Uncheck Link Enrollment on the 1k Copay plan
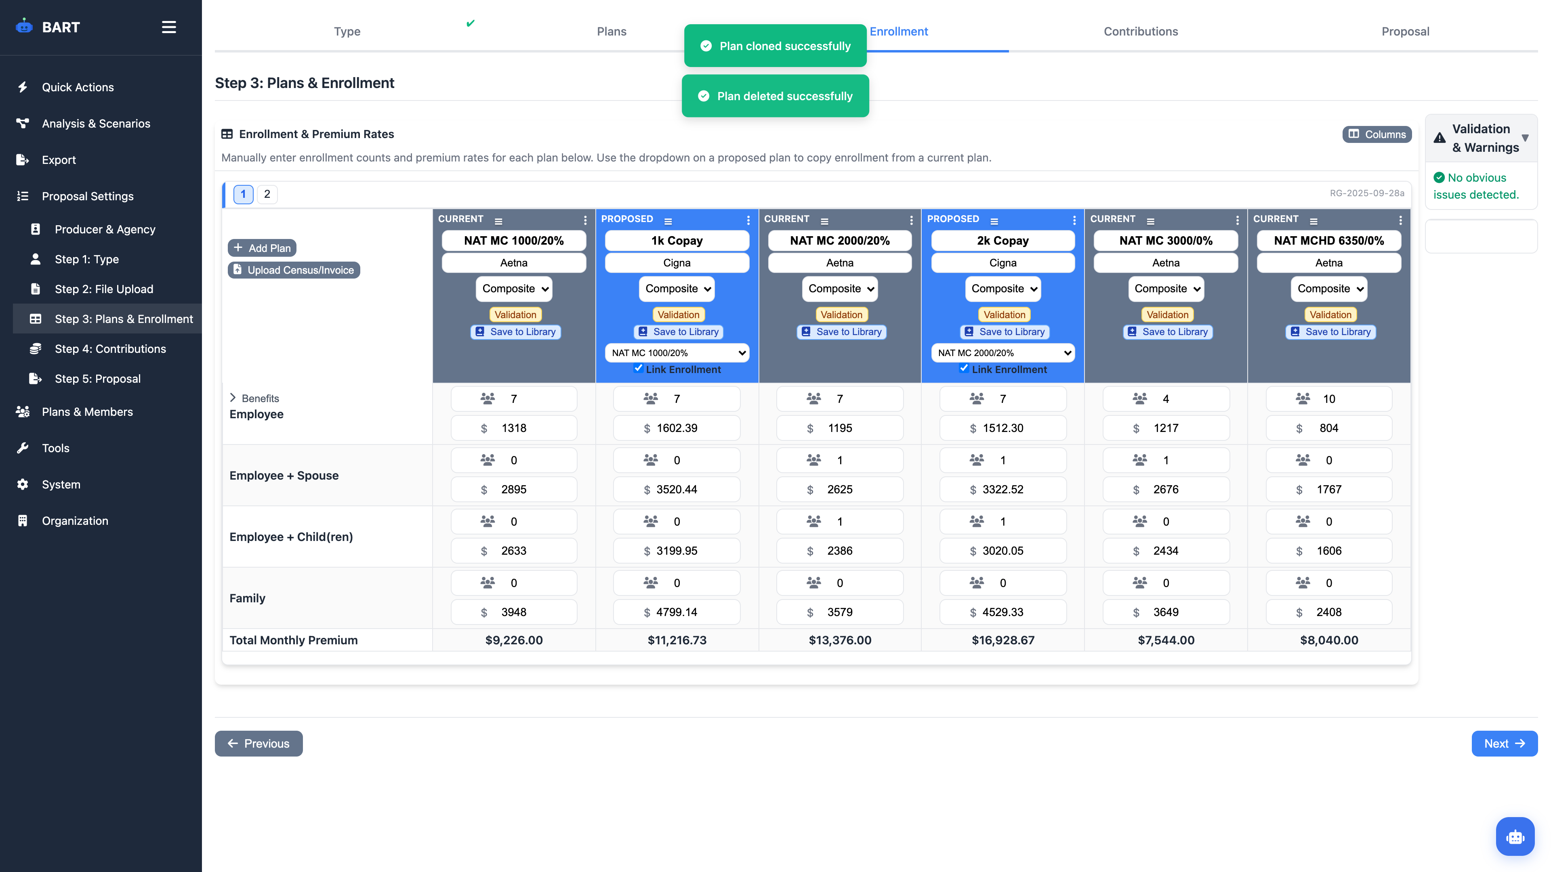The width and height of the screenshot is (1551, 872). [x=638, y=368]
